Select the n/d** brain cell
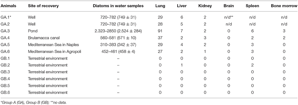 point(229,17)
